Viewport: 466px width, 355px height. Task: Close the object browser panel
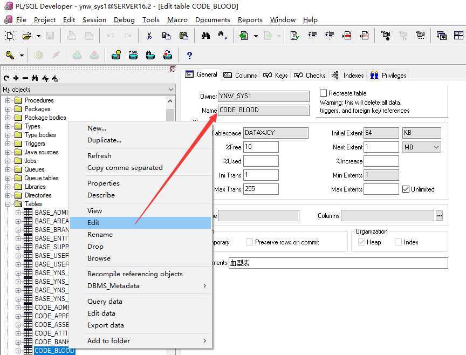[173, 69]
